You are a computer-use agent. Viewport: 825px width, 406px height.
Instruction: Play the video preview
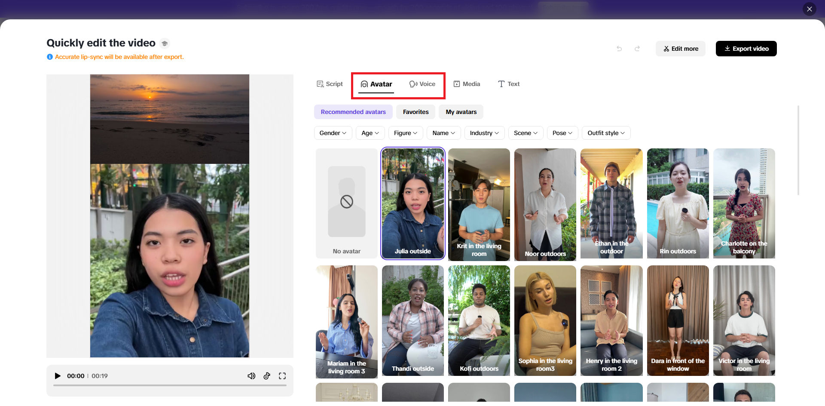[x=58, y=376]
